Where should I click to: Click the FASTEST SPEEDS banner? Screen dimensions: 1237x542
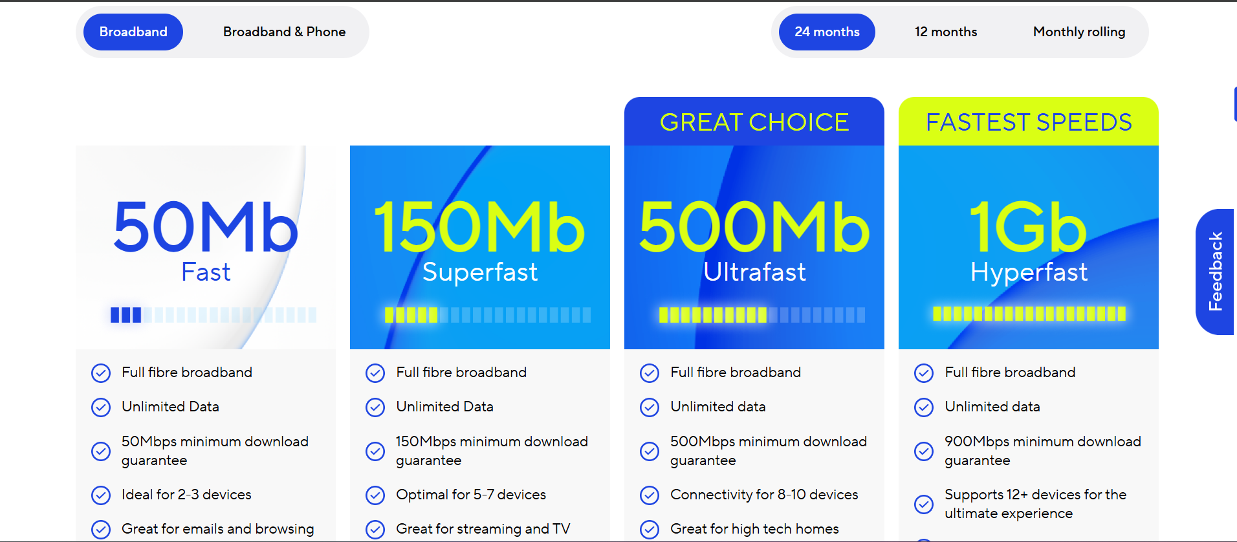[1028, 122]
